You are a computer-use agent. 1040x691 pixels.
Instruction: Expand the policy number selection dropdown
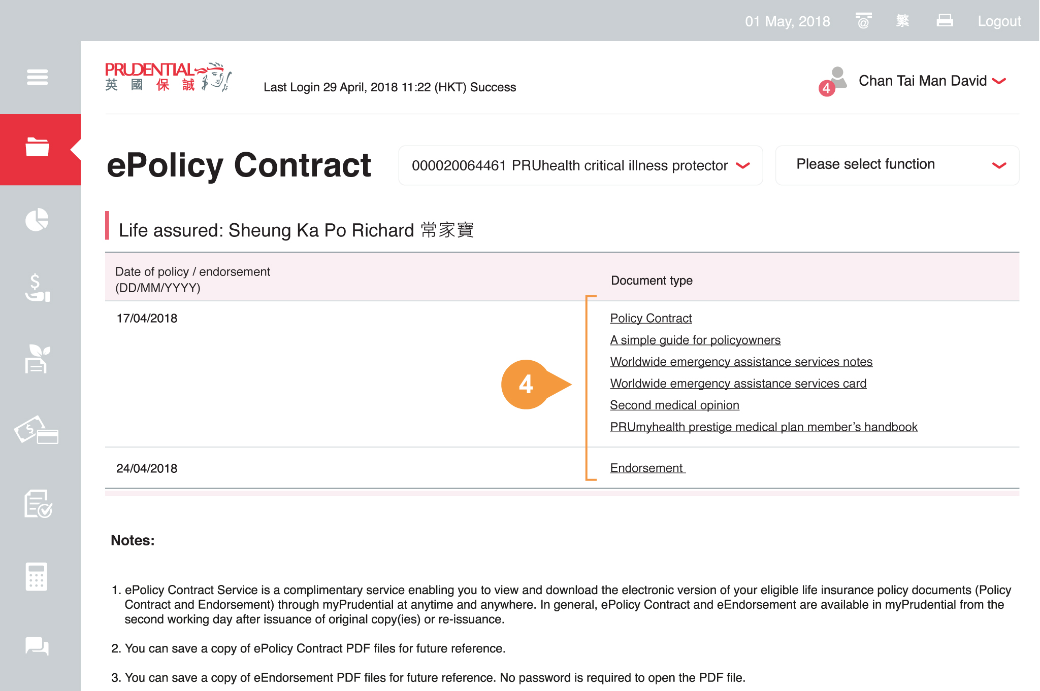click(580, 165)
